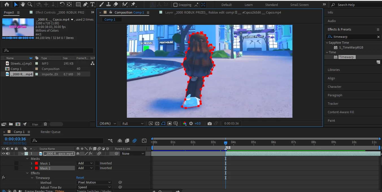Click Region of Interest icon
This screenshot has width=382, height=192.
click(x=170, y=123)
